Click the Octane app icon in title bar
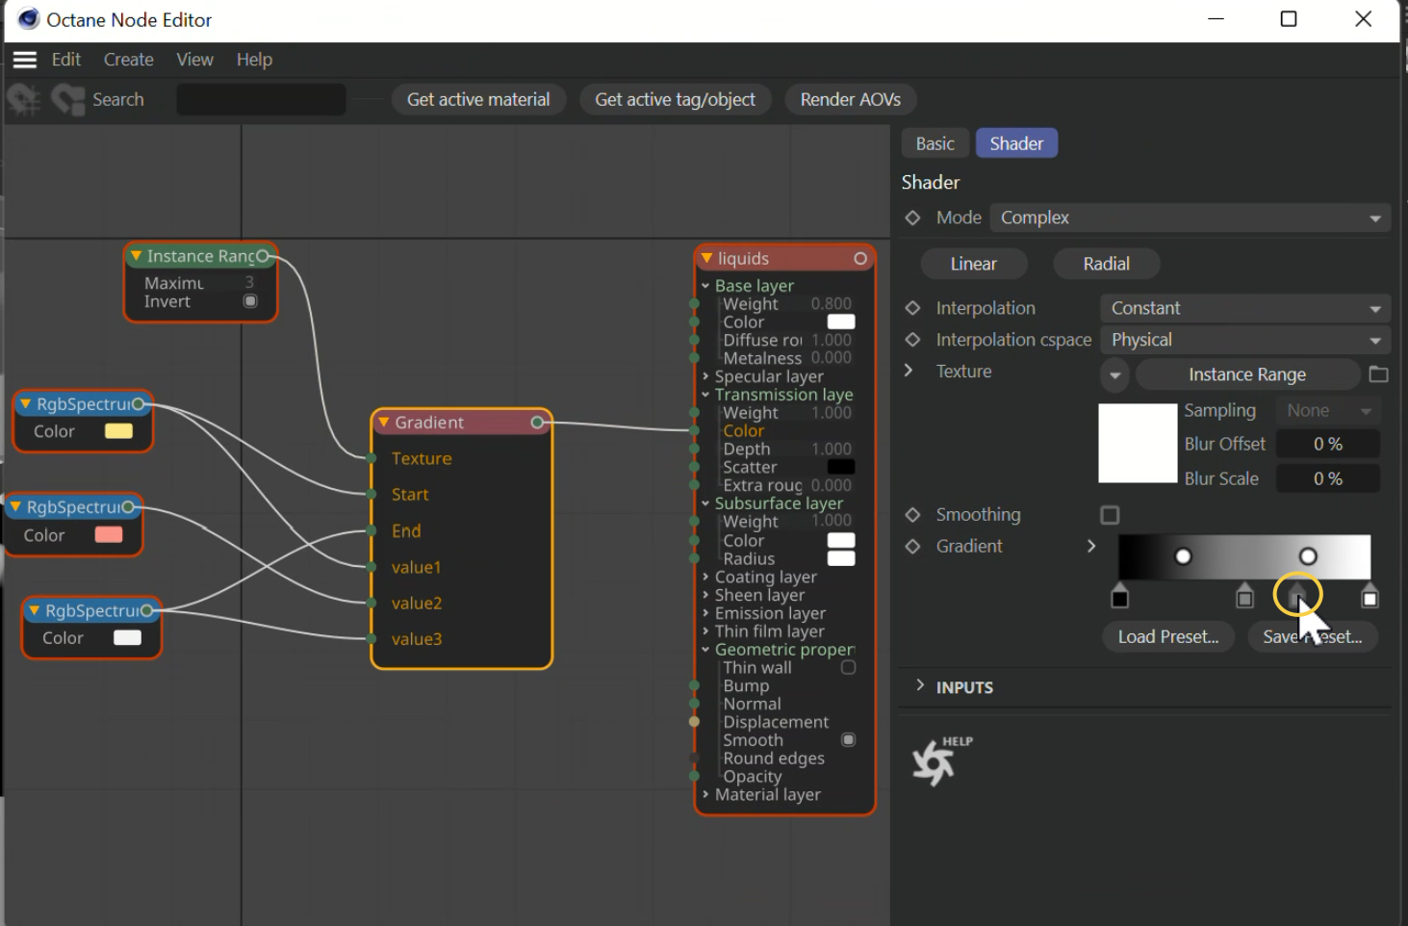This screenshot has height=926, width=1408. point(28,19)
